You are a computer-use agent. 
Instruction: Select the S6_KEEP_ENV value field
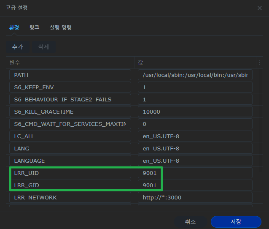coord(195,87)
